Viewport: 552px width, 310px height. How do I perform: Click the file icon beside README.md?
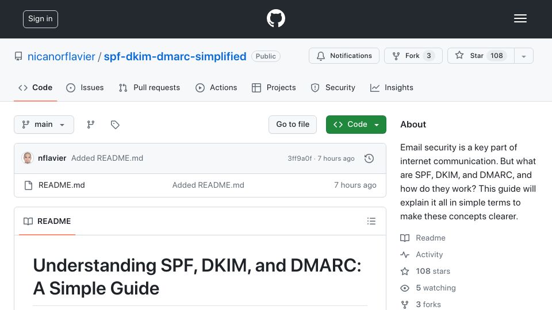[29, 185]
